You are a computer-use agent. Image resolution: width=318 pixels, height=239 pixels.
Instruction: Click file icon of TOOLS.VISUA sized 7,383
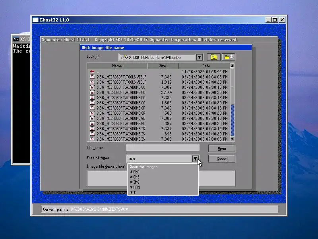tap(92, 77)
